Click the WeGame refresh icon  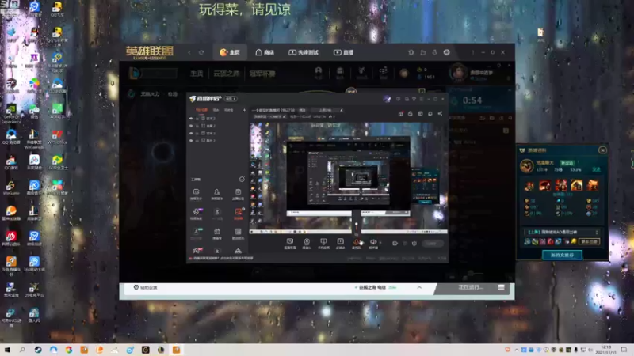point(201,52)
